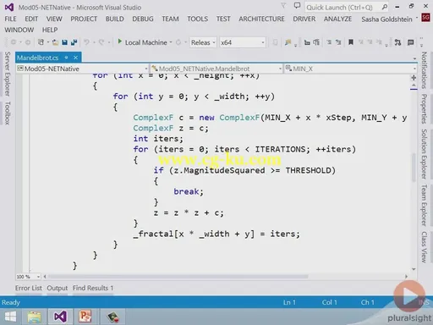Open File Explorer from the taskbar
This screenshot has width=433, height=325.
point(35,317)
